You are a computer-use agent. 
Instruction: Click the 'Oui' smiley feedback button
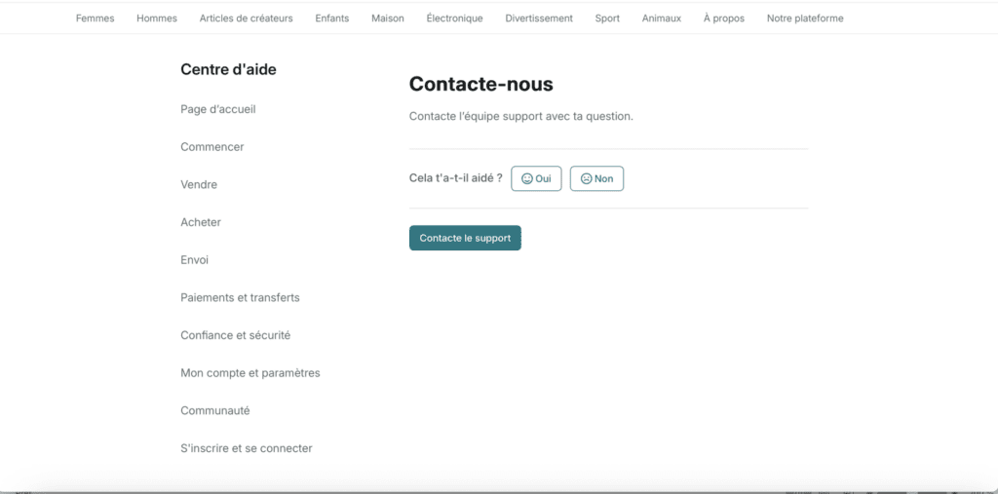coord(536,178)
